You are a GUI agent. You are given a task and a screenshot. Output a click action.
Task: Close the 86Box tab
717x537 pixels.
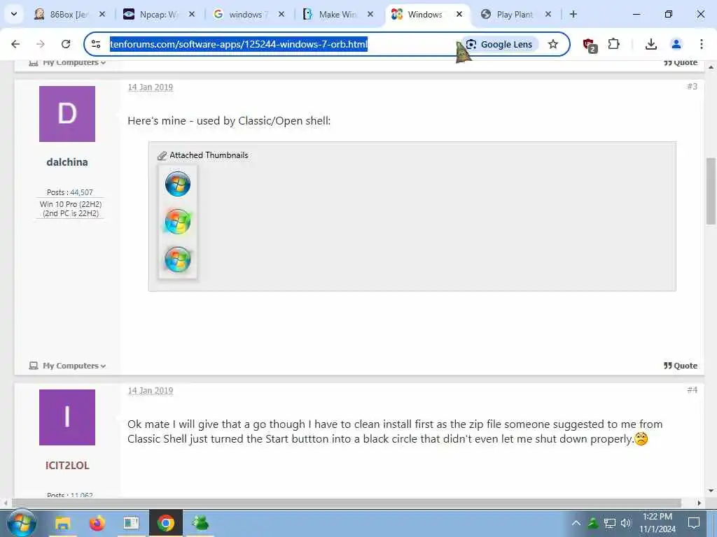102,14
